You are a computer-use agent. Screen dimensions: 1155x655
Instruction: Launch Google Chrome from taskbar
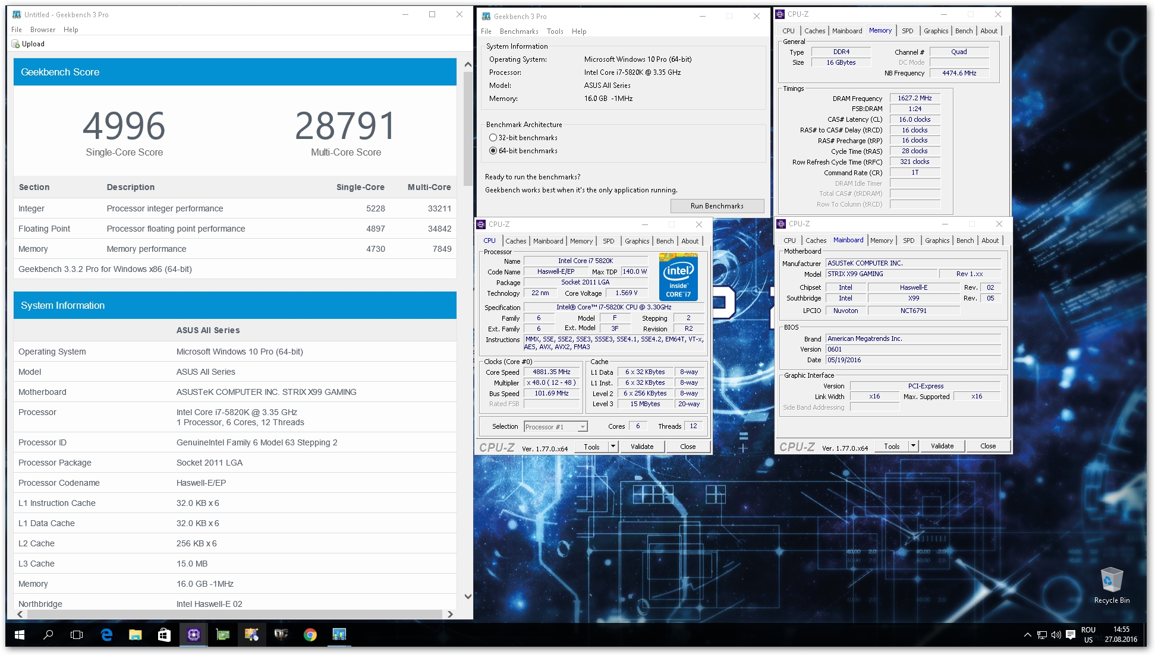(310, 635)
